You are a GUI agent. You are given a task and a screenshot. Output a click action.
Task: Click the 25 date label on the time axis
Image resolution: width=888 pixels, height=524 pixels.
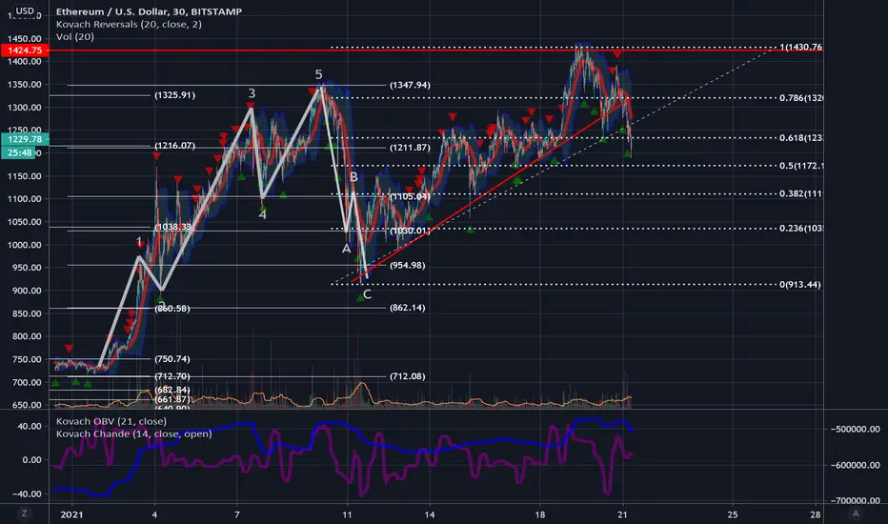tap(733, 514)
